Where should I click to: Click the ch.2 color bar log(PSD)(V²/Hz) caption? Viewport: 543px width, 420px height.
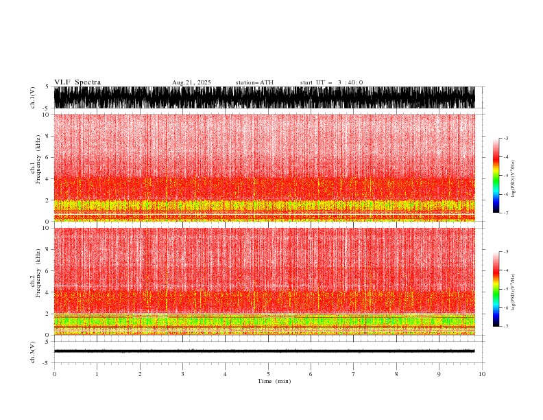(x=514, y=292)
